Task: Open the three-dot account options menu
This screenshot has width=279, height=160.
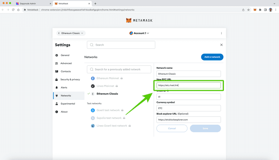Action: 221,33
